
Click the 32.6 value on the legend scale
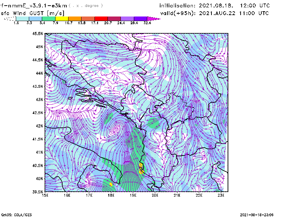pyautogui.click(x=148, y=23)
